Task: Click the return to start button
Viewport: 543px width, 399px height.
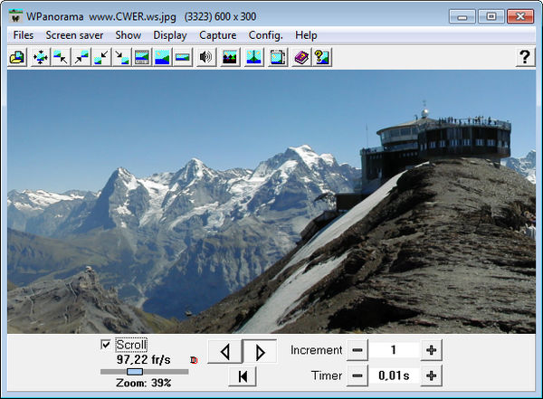Action: 243,376
